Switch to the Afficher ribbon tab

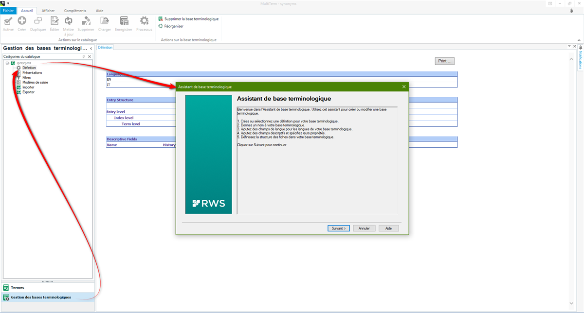(x=48, y=11)
